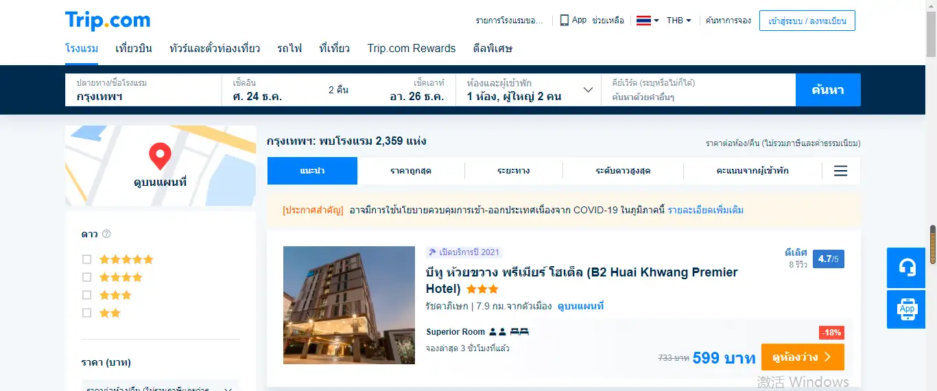Click the red map pin icon
This screenshot has width=937, height=391.
[160, 156]
